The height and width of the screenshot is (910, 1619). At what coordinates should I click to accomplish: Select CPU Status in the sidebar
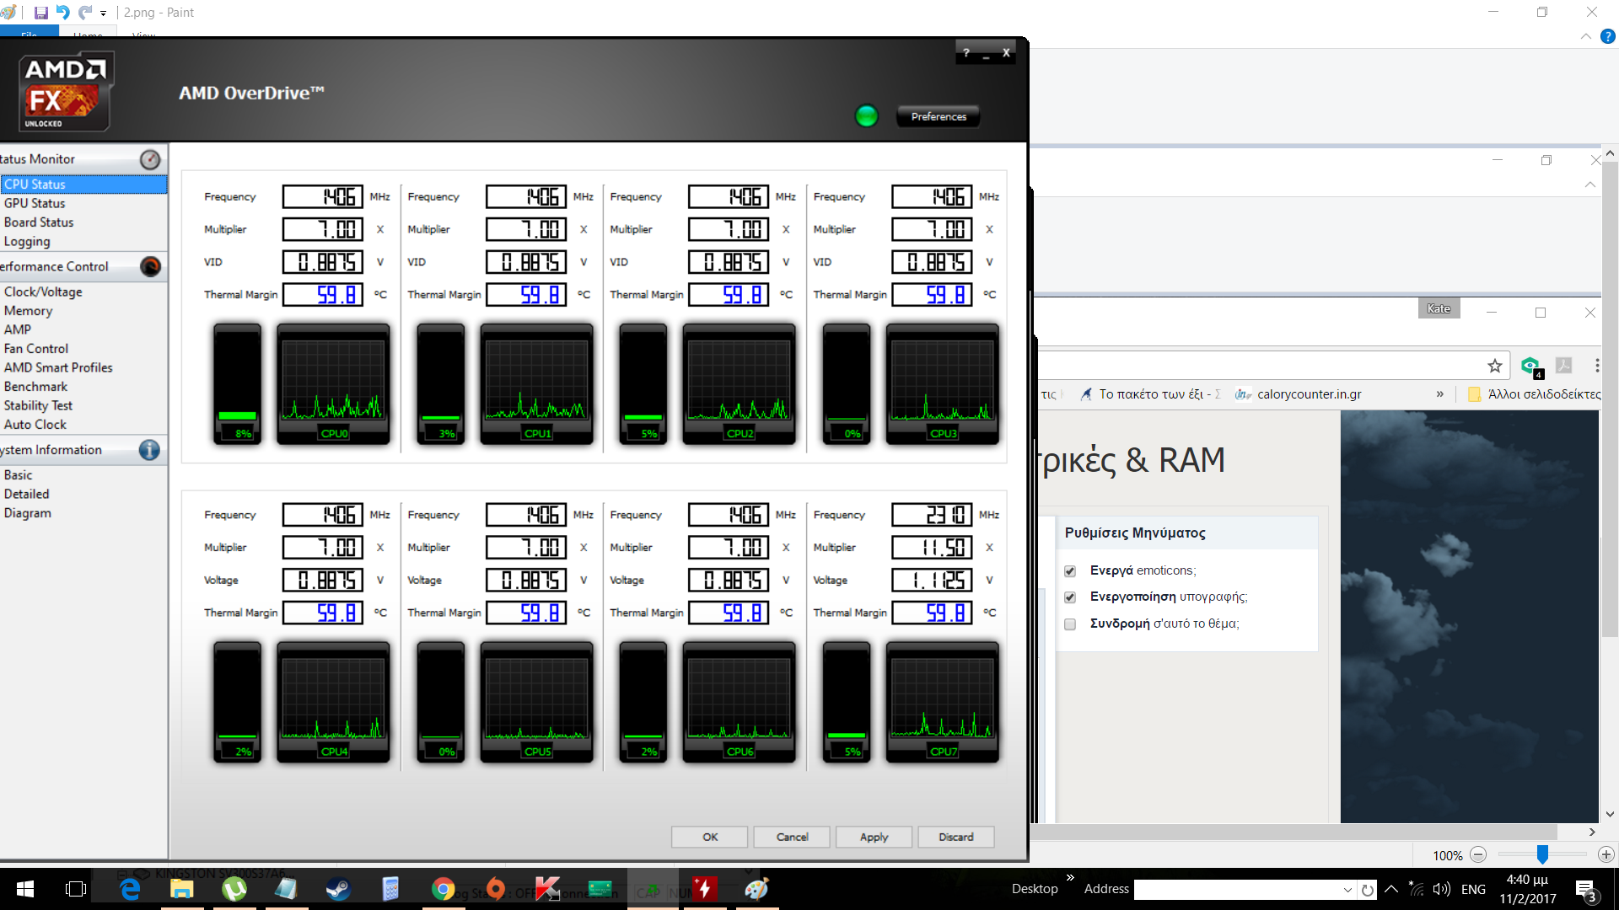click(x=83, y=185)
